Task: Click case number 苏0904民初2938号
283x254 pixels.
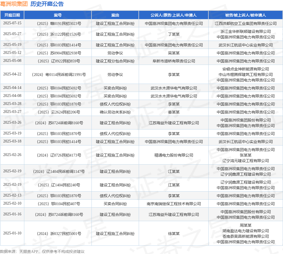Action: click(59, 53)
